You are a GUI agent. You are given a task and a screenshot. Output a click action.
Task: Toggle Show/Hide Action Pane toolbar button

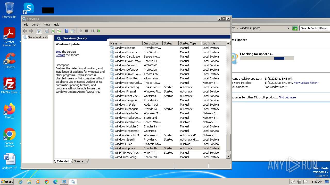[x=73, y=31]
